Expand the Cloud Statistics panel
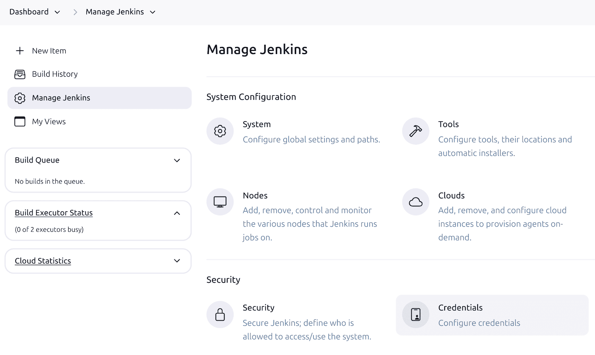The image size is (595, 355). (177, 261)
